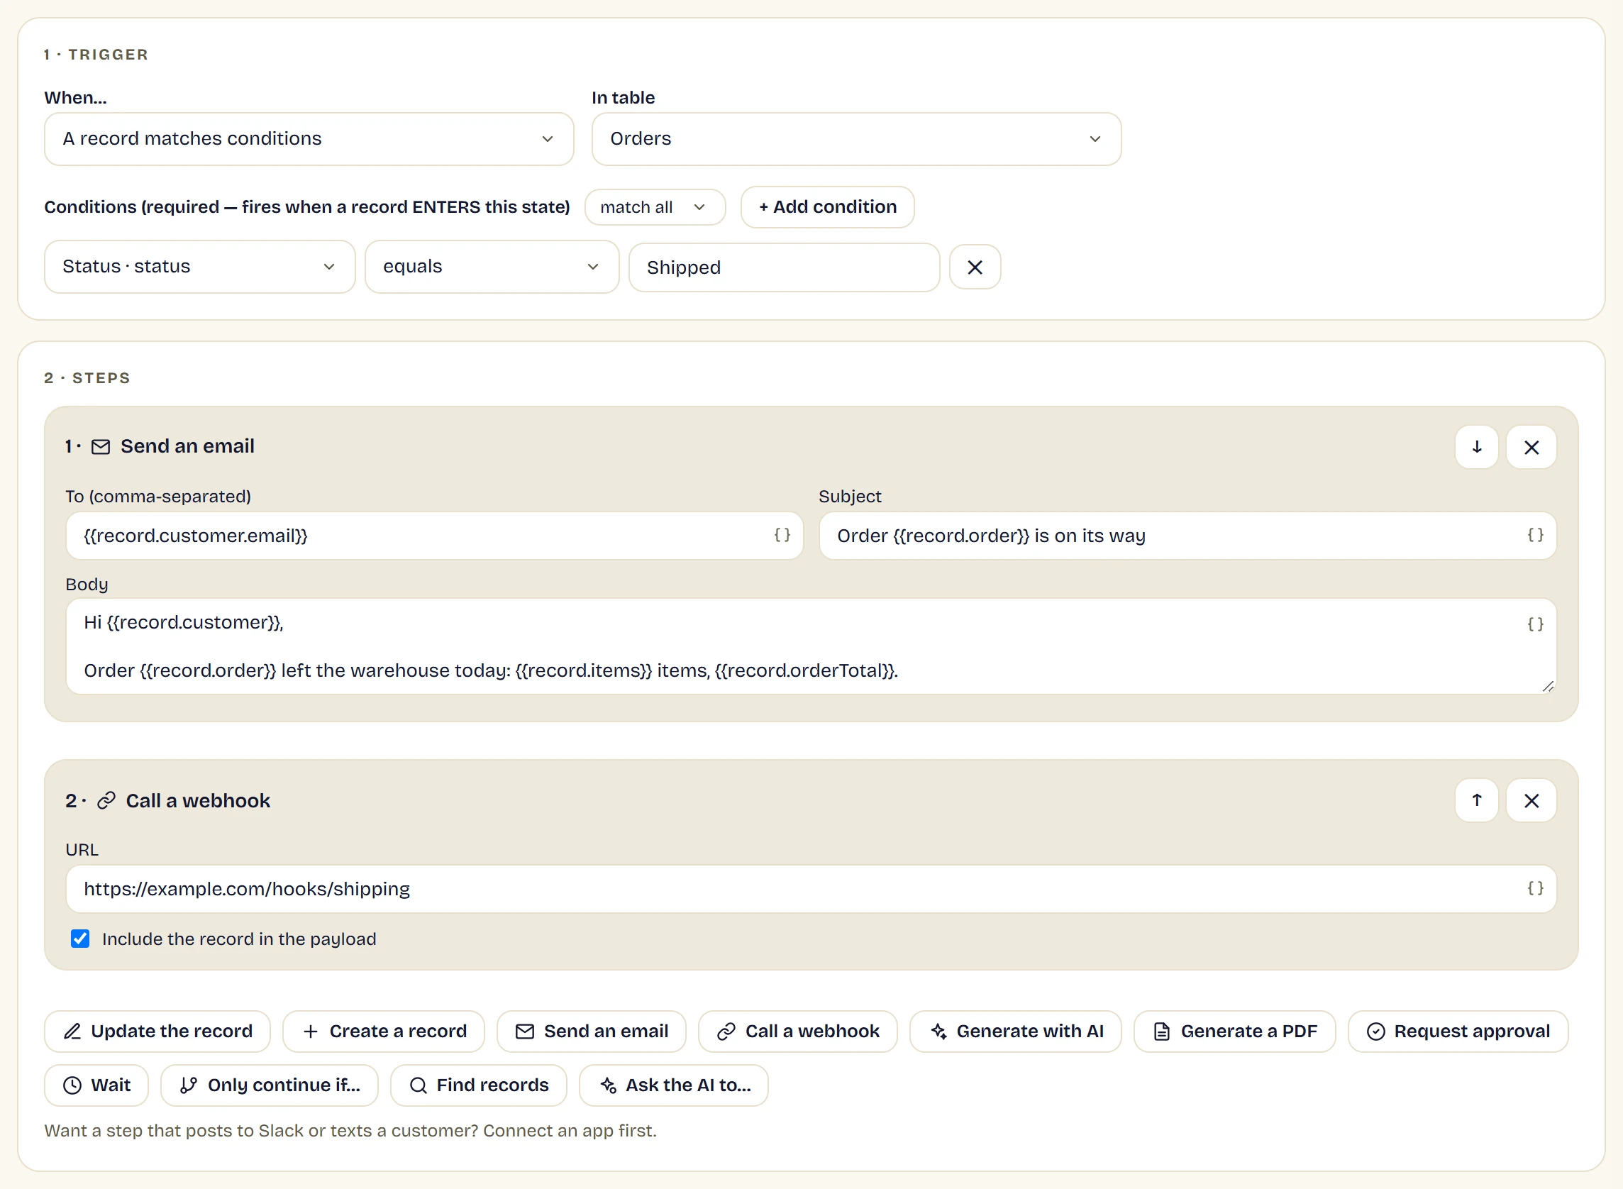Screen dimensions: 1623x1189
Task: Insert variable into the webhook URL field
Action: 1535,888
